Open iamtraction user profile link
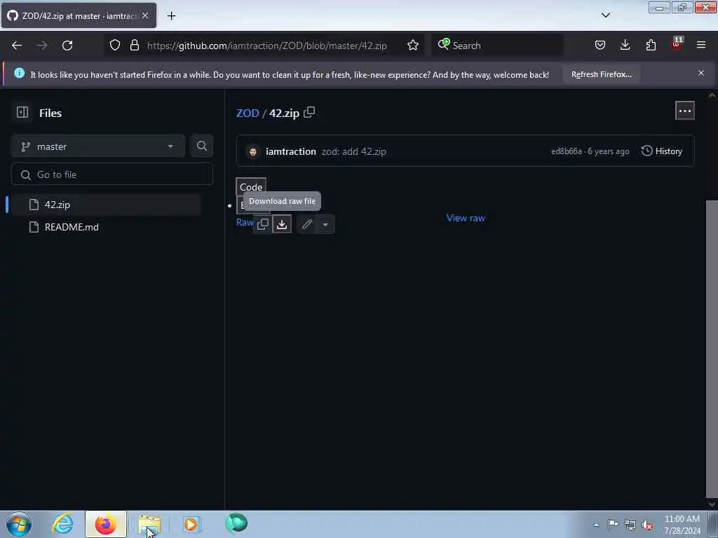 click(x=291, y=151)
